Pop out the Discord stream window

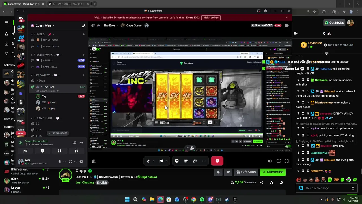pyautogui.click(x=279, y=161)
